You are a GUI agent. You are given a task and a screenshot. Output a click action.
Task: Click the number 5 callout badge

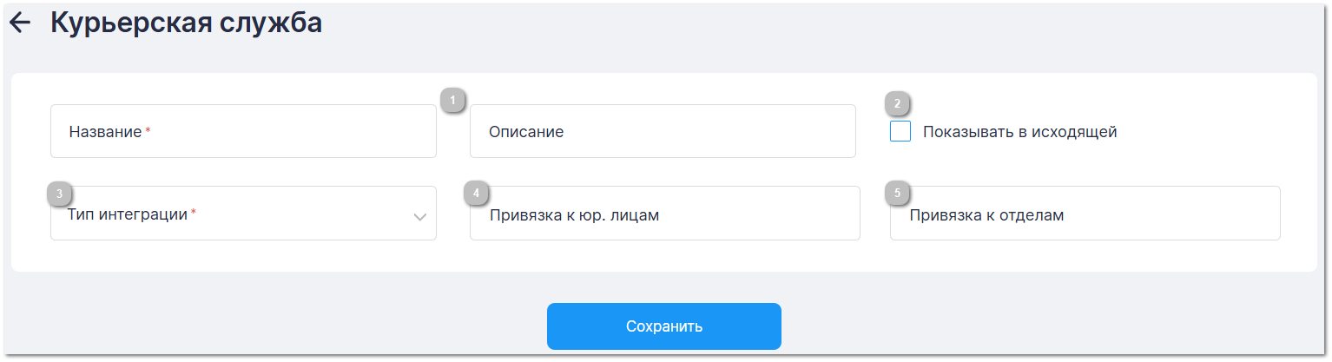(897, 193)
